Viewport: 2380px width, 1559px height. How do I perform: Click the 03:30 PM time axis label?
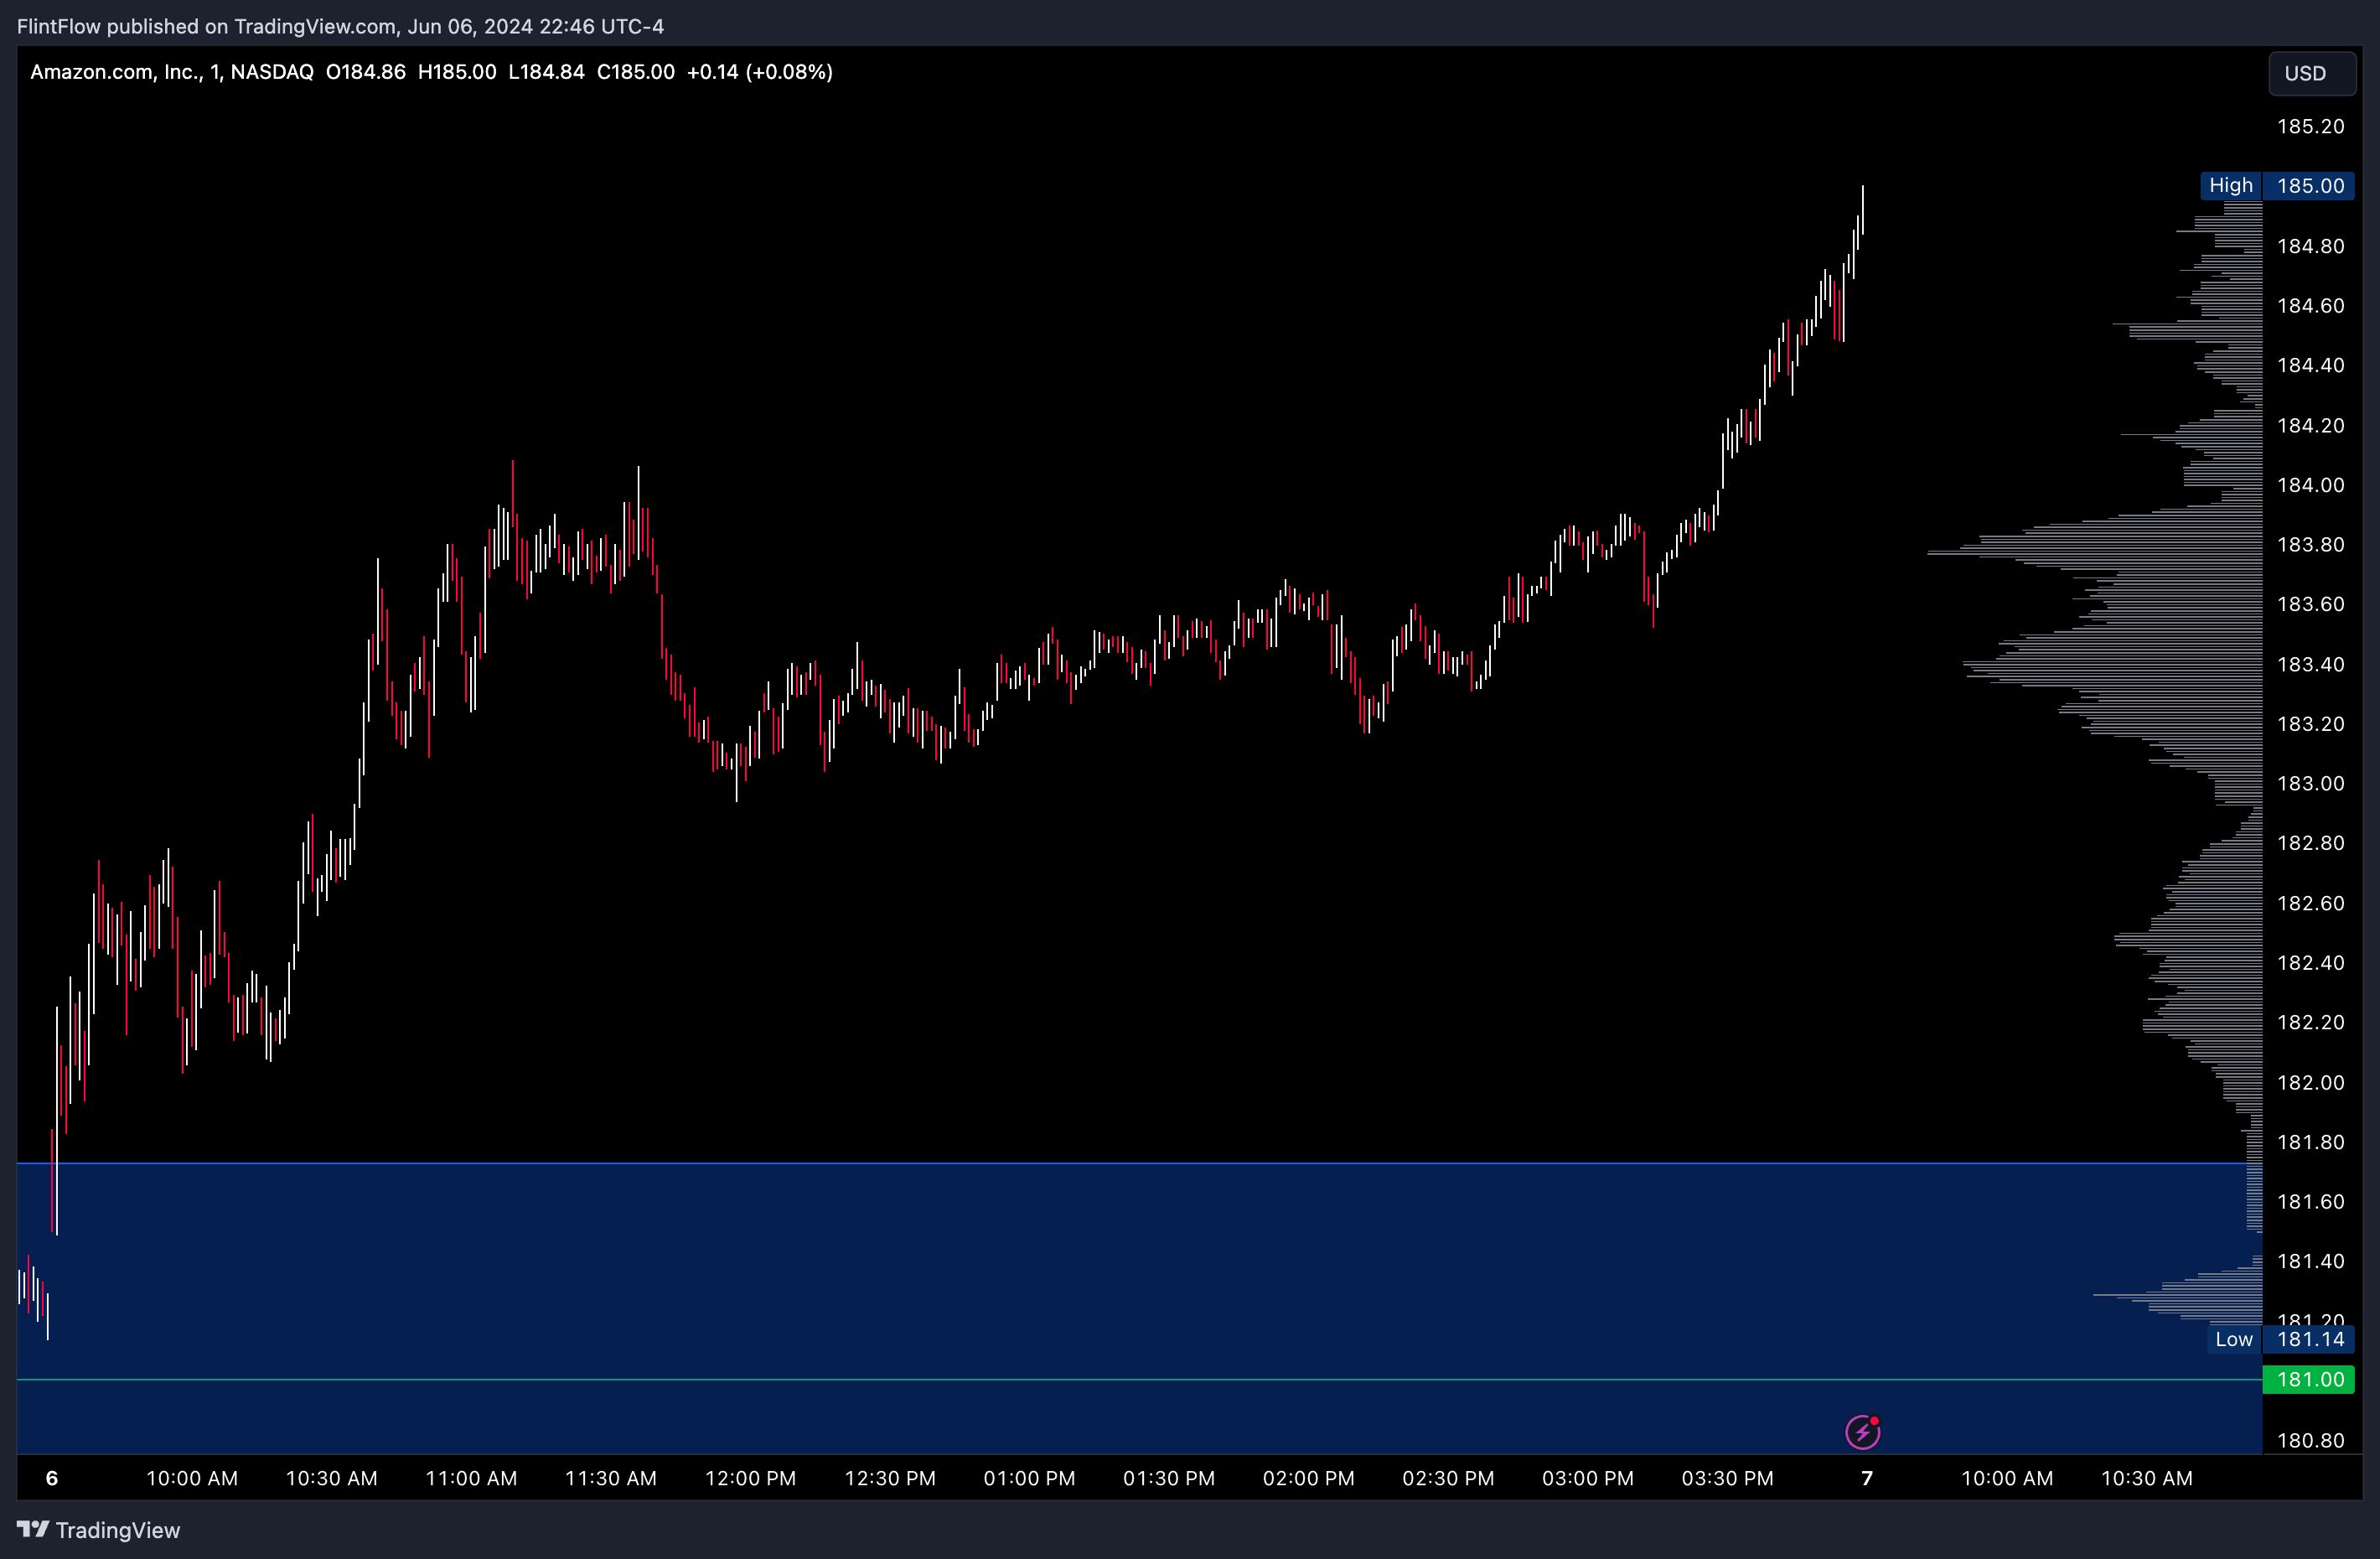point(1727,1478)
